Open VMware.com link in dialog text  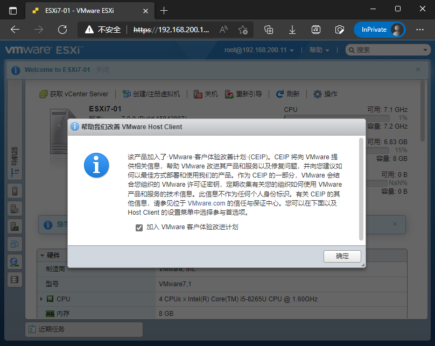[206, 203]
